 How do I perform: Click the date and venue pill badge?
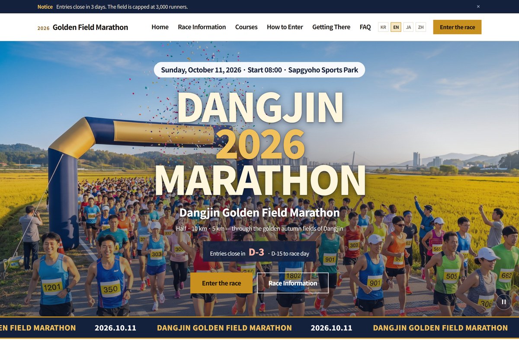259,70
